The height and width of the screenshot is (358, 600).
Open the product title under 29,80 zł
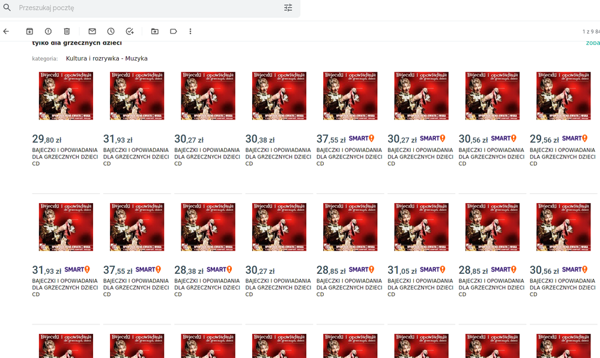point(65,157)
